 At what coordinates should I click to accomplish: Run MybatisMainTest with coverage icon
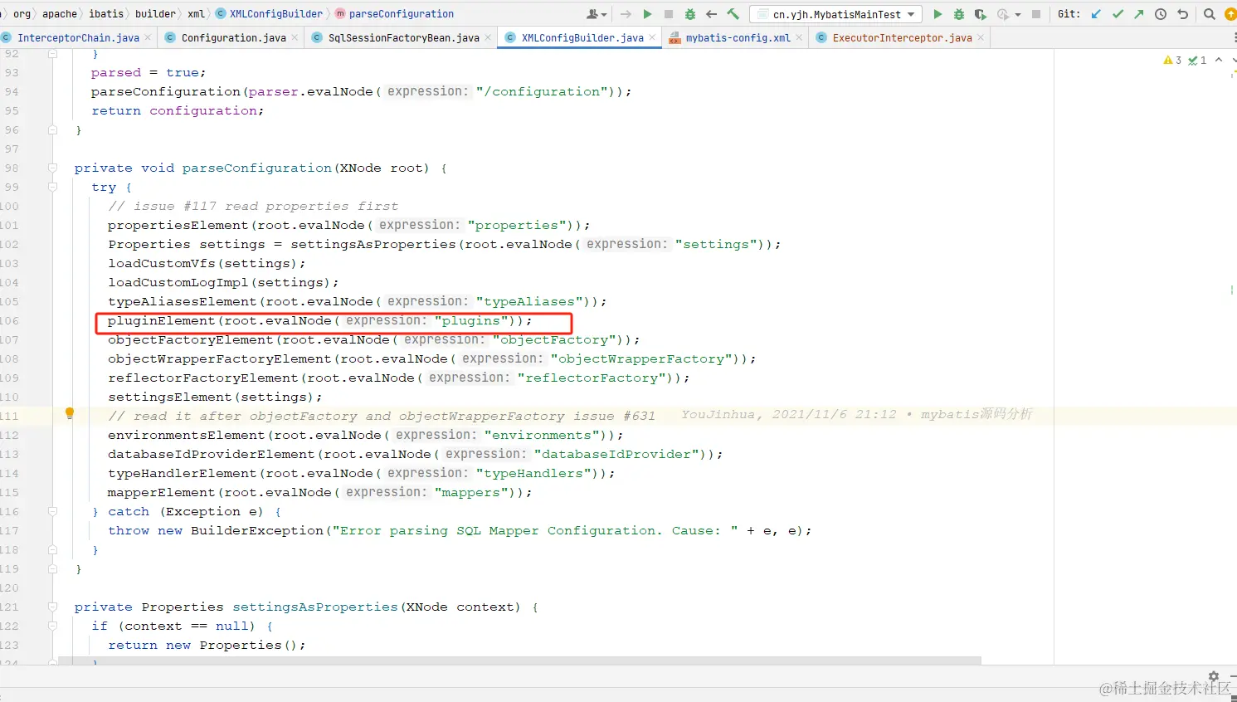(x=981, y=14)
